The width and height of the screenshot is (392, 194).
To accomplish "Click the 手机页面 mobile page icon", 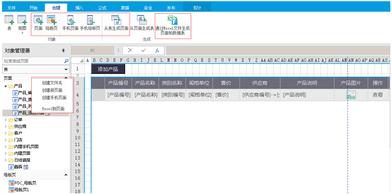I will point(70,20).
